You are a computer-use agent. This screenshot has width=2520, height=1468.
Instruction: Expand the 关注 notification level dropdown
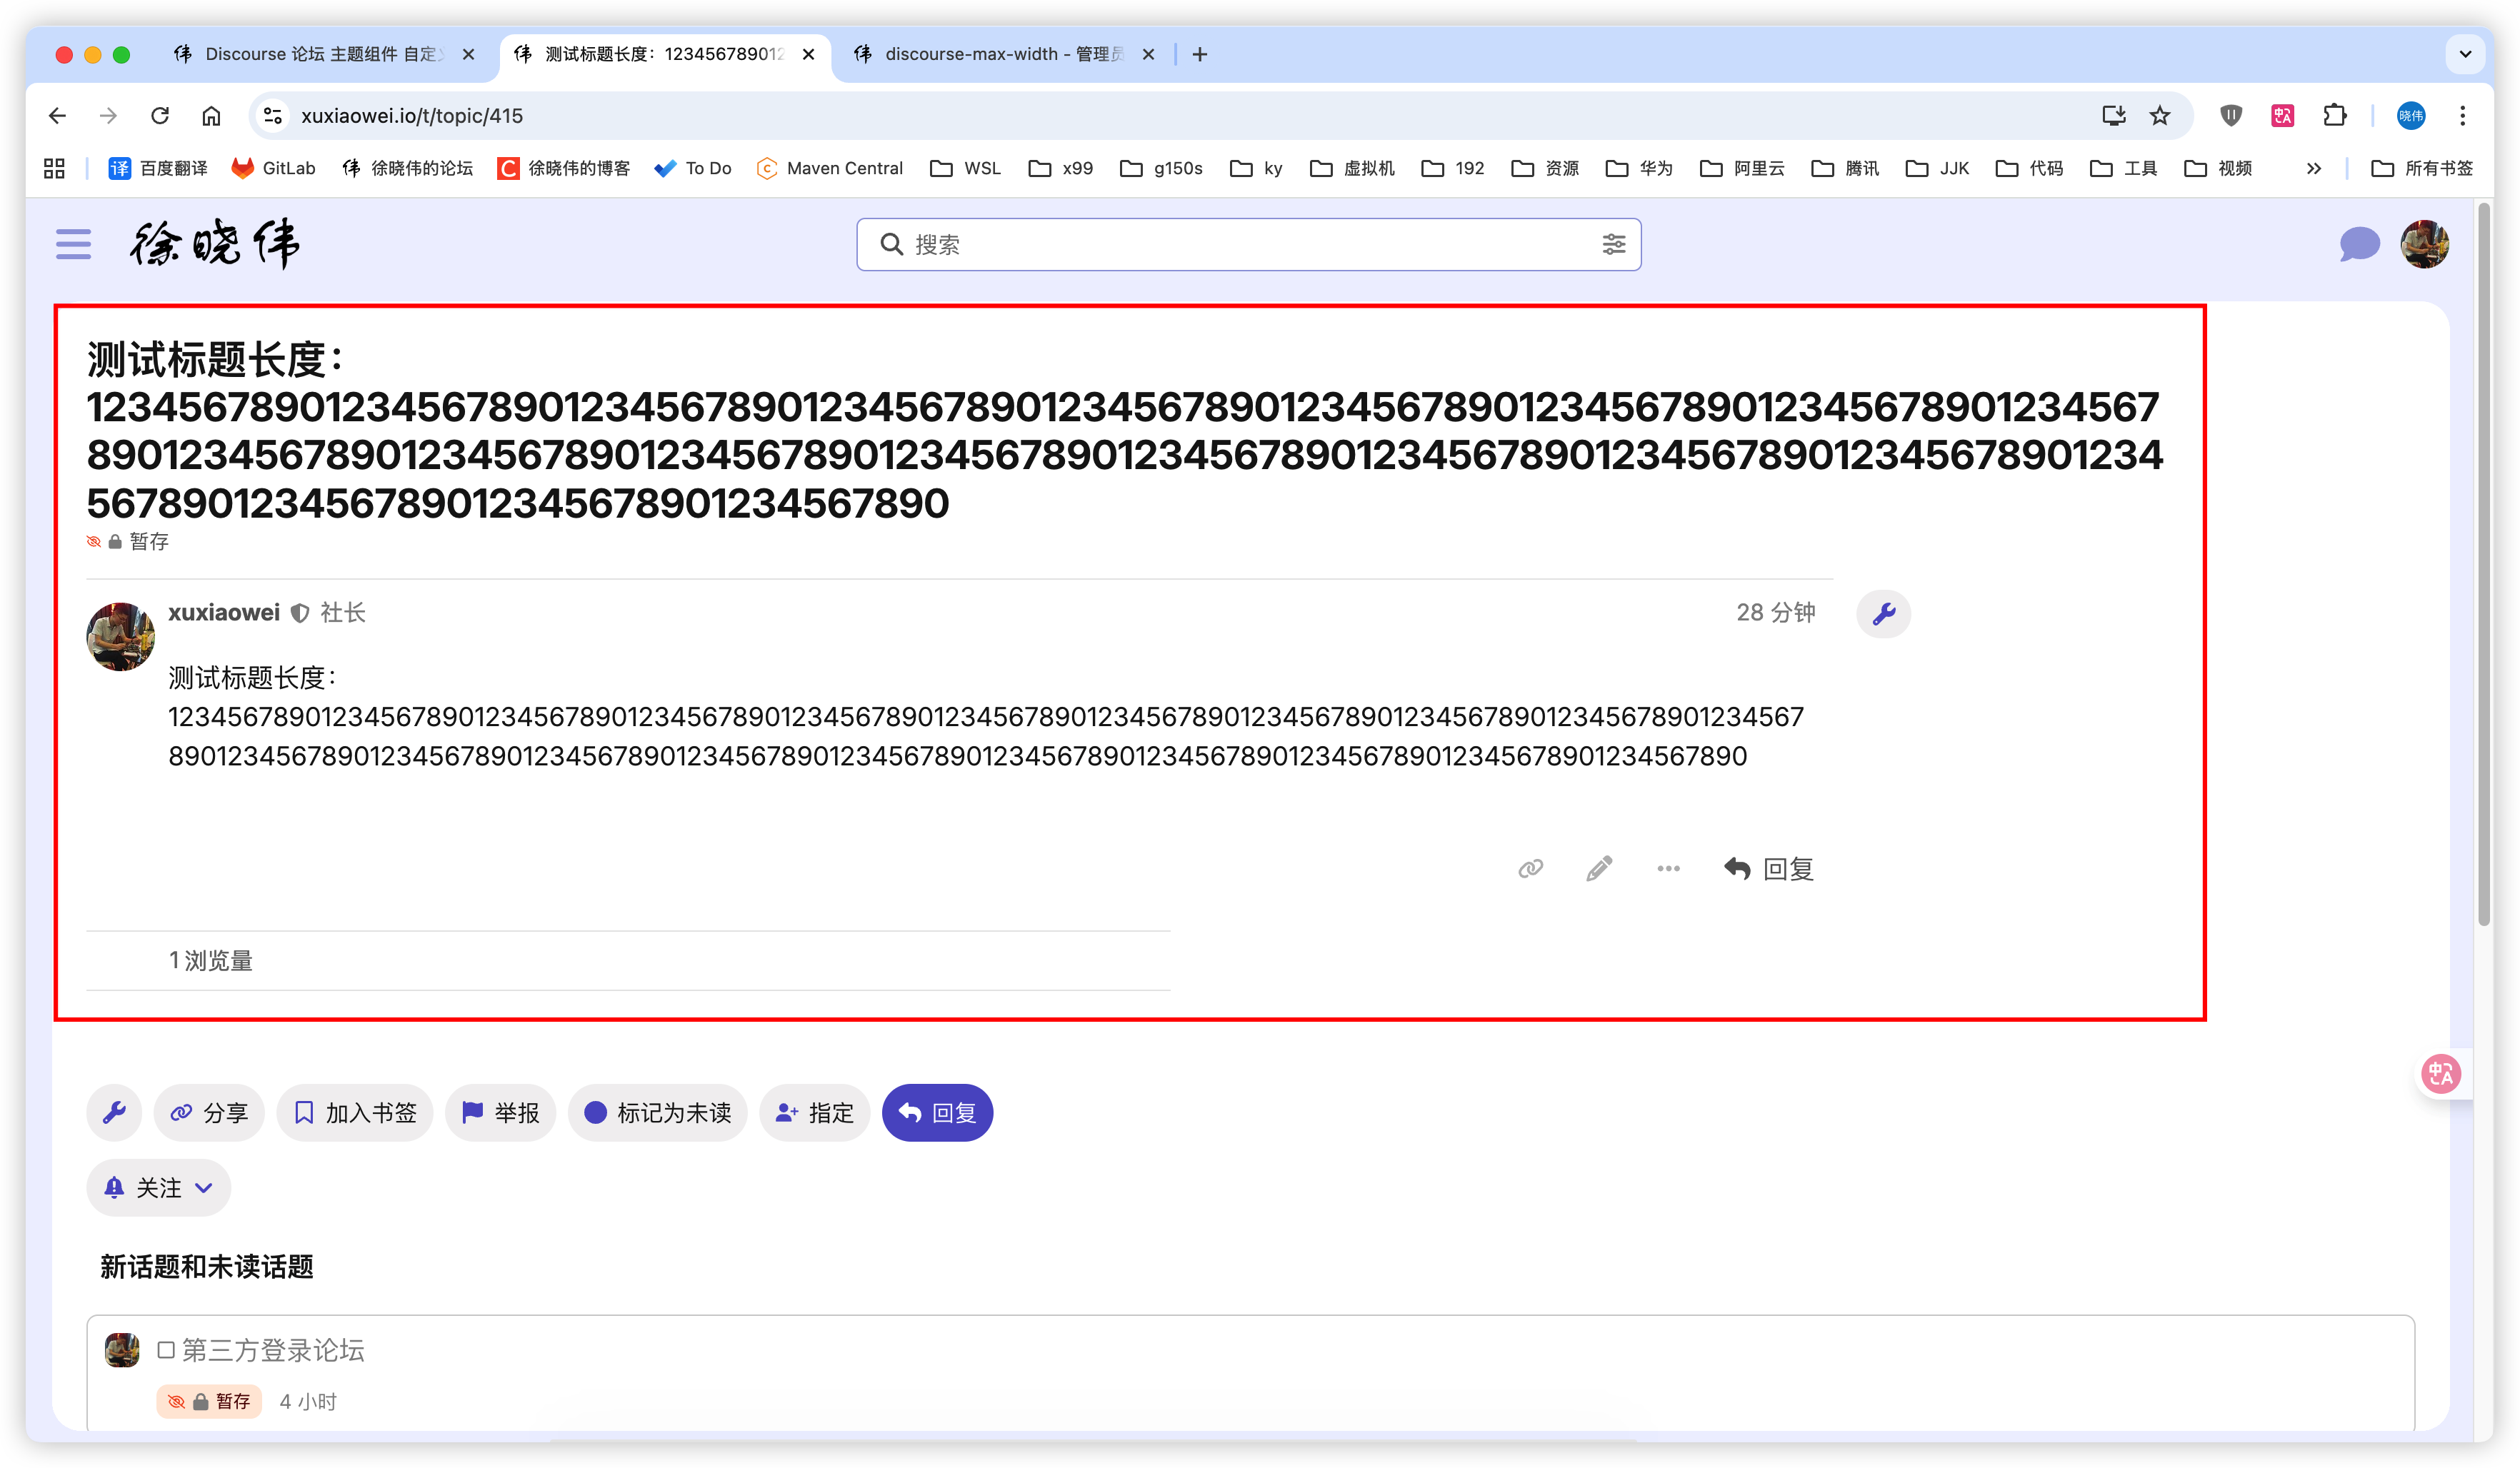click(x=159, y=1187)
